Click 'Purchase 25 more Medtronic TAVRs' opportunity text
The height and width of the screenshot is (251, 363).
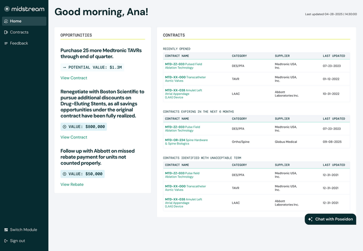point(101,53)
